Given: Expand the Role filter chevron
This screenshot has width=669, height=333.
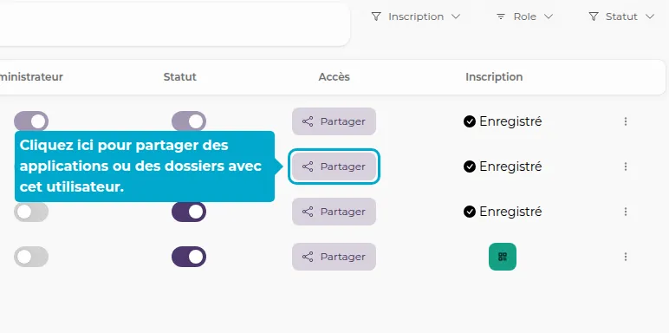Looking at the screenshot, I should pyautogui.click(x=549, y=16).
